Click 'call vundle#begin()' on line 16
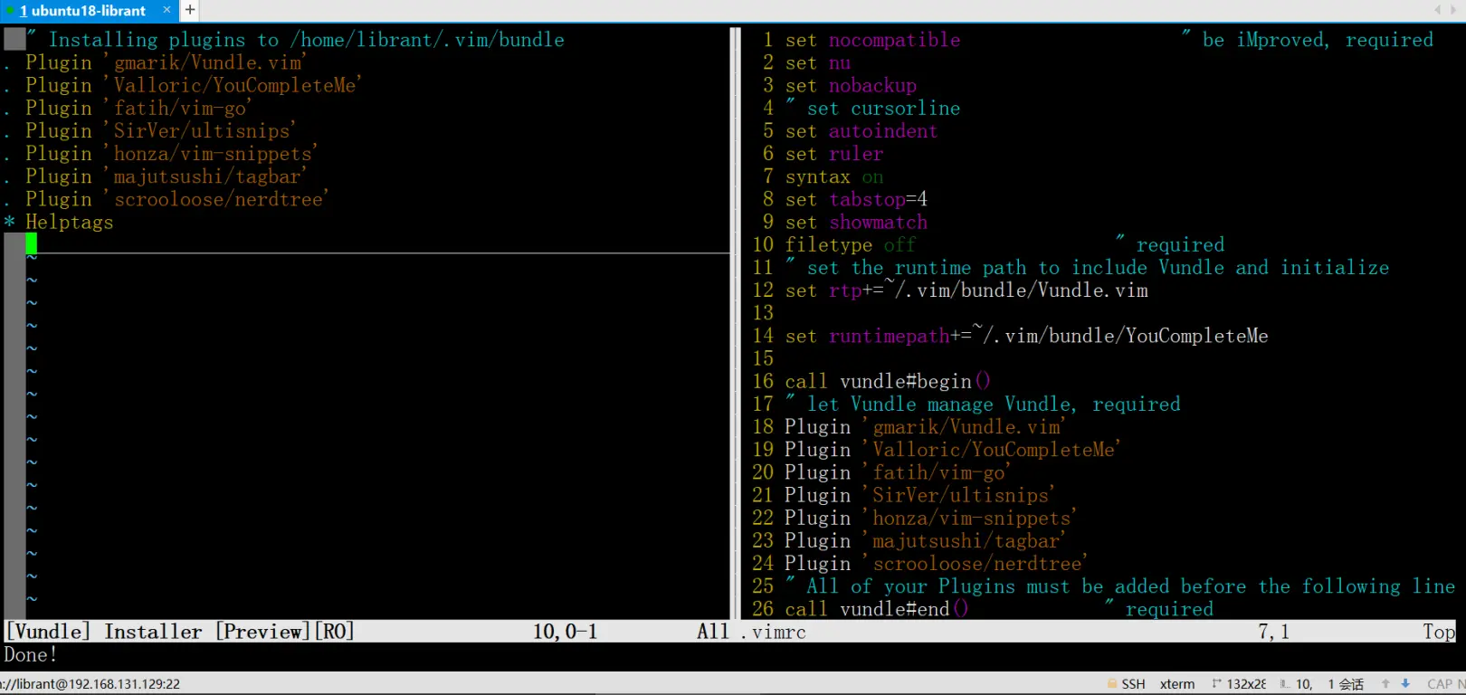The image size is (1466, 695). [x=888, y=381]
